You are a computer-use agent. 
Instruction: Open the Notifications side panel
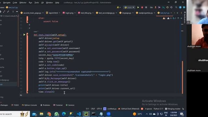[x=185, y=17]
